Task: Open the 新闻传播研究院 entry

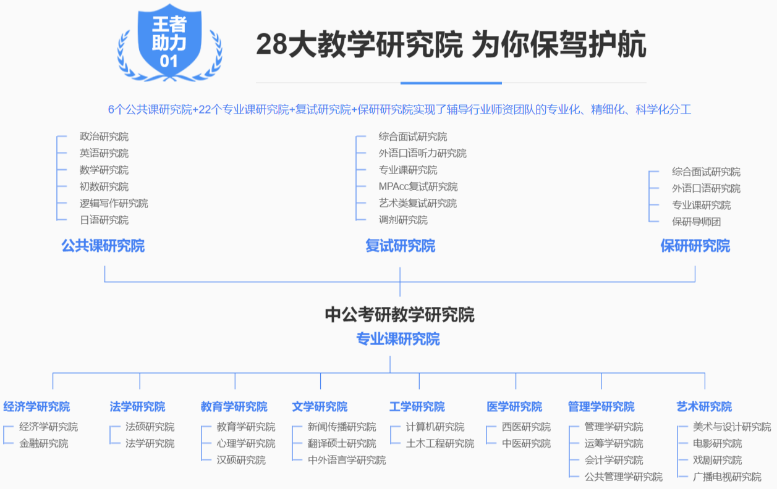Action: click(x=341, y=427)
